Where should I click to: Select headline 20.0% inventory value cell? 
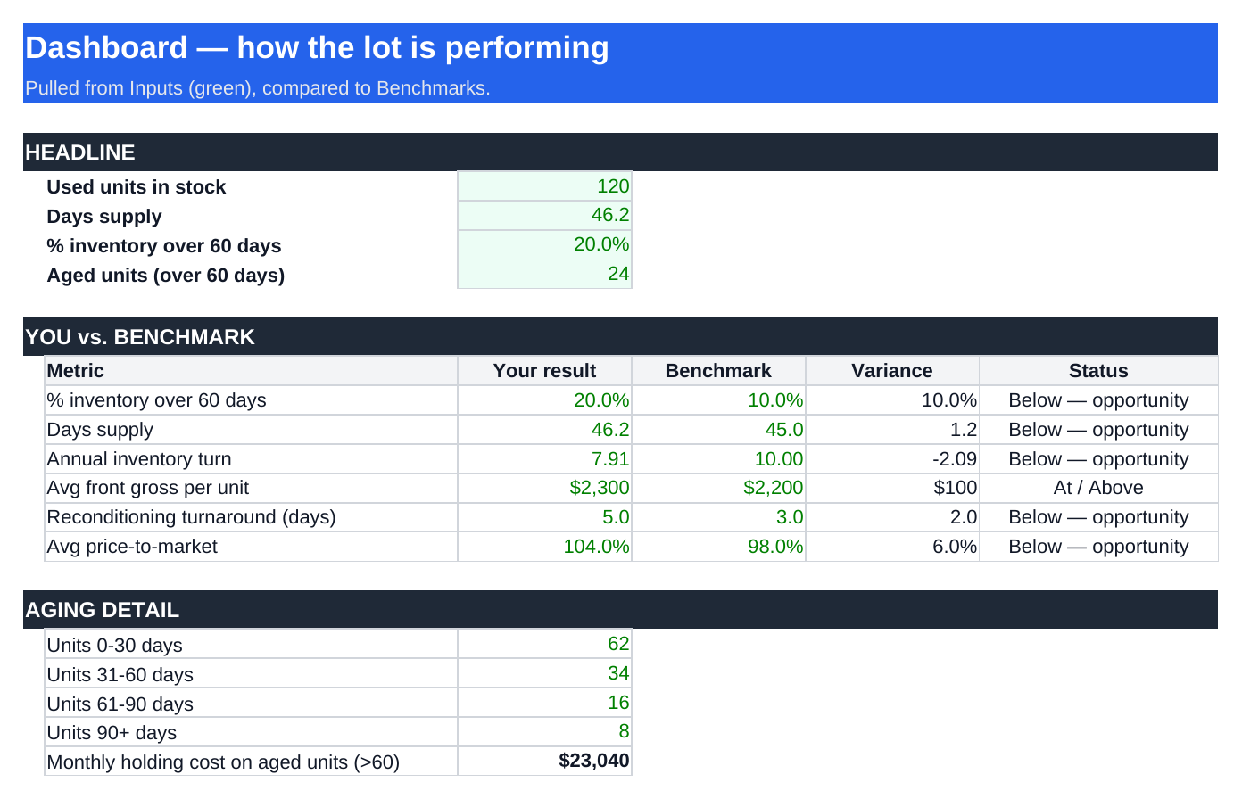544,245
